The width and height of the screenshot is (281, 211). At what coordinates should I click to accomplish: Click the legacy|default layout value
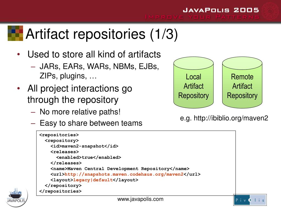click(x=93, y=180)
